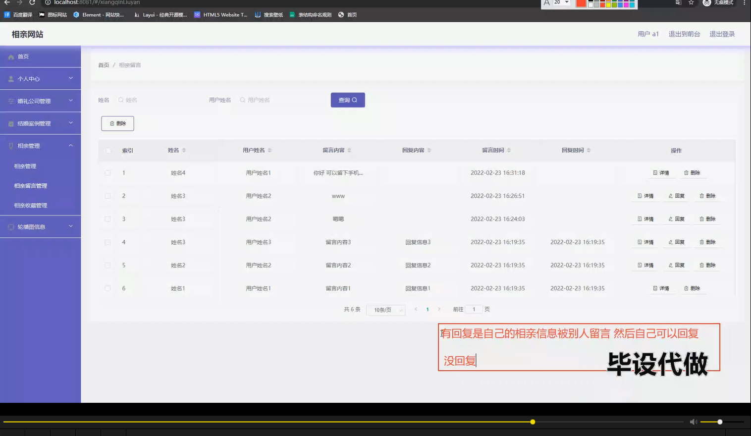This screenshot has width=751, height=436.
Task: Click the 详情 link on row 2
Action: 644,196
